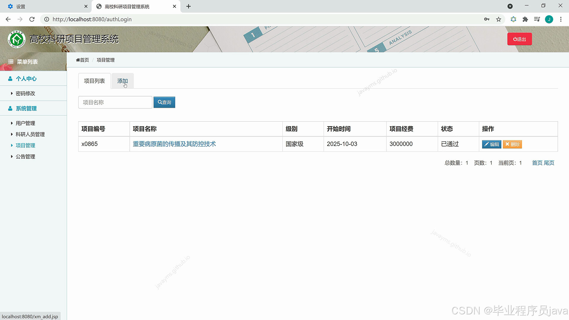Reload the page with refresh icon
Viewport: 569px width, 320px height.
(x=32, y=19)
